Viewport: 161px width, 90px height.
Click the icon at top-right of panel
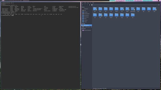coord(158,0)
